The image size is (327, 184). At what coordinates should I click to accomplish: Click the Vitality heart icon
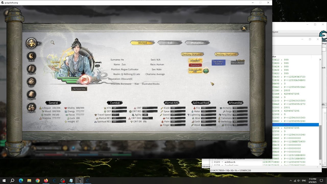[66, 108]
